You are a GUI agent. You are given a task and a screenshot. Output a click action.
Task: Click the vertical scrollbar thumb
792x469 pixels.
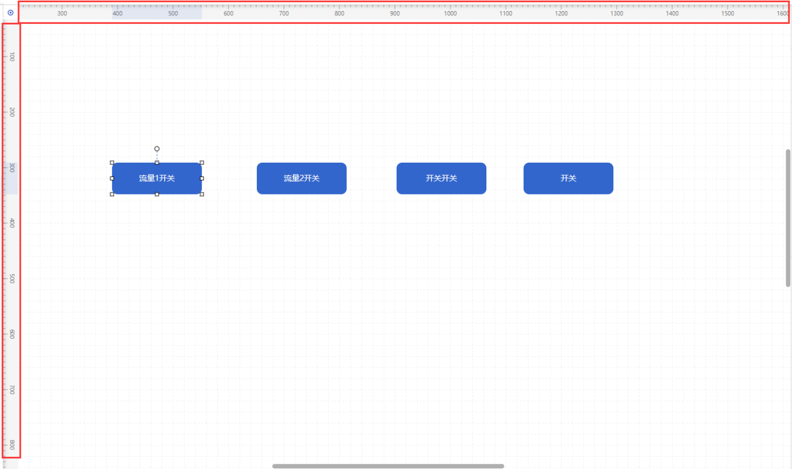(x=788, y=218)
